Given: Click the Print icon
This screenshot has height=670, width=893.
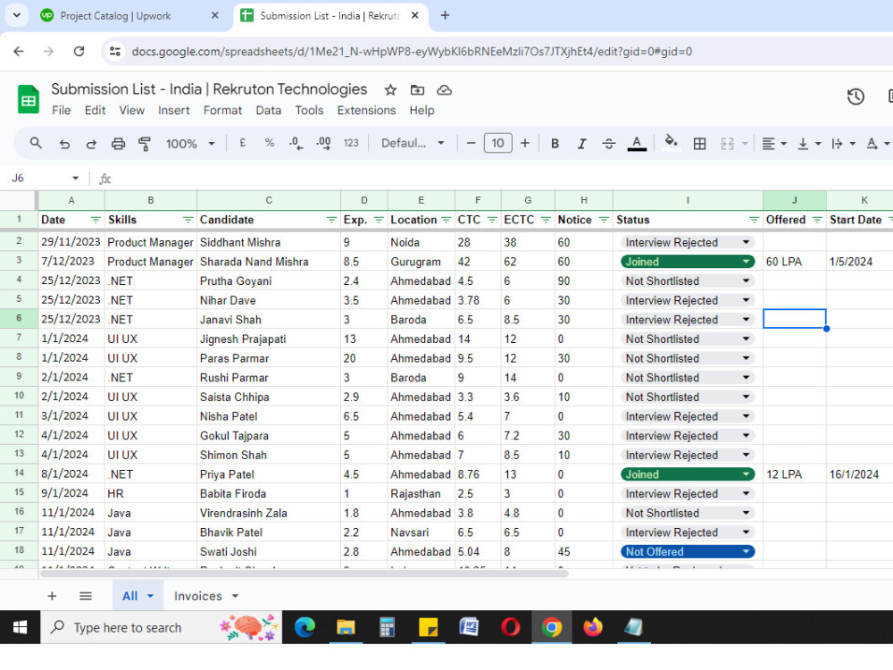Looking at the screenshot, I should 118,144.
